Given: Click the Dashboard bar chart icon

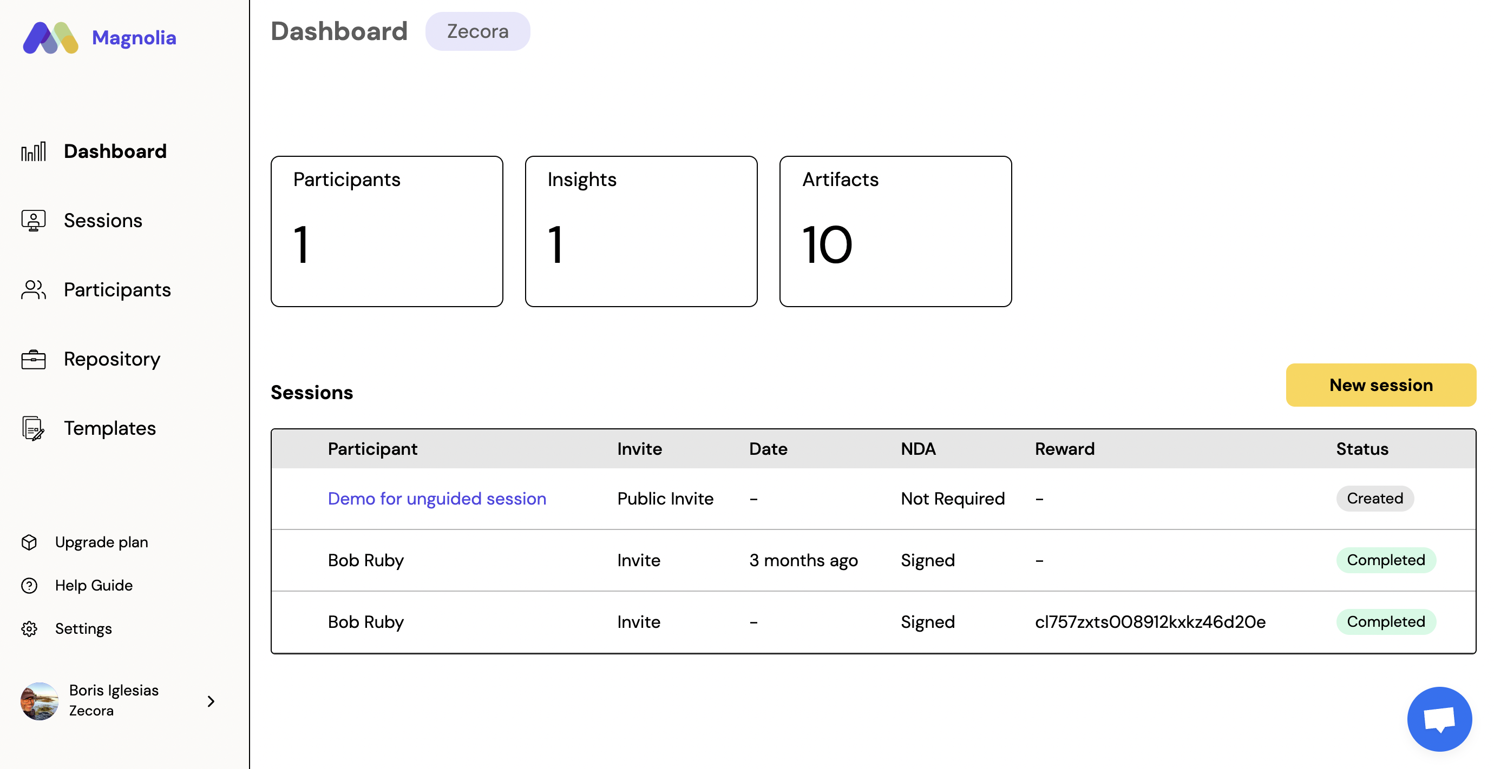Looking at the screenshot, I should pyautogui.click(x=33, y=152).
